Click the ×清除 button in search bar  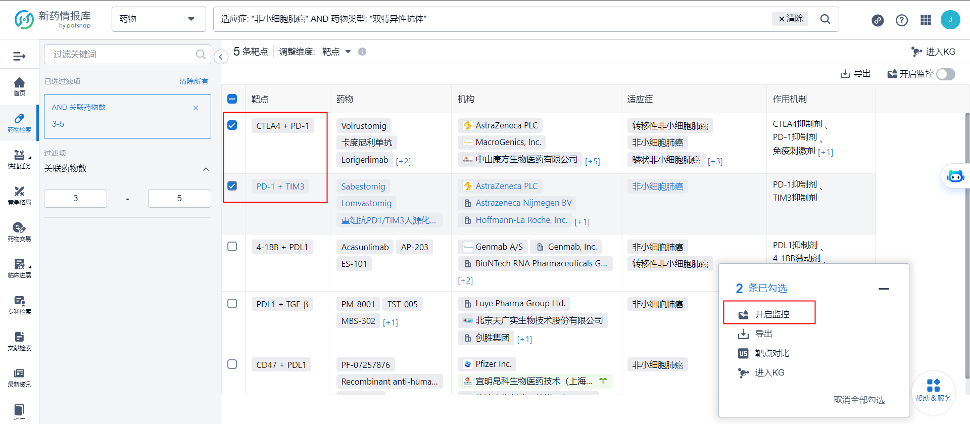(790, 19)
